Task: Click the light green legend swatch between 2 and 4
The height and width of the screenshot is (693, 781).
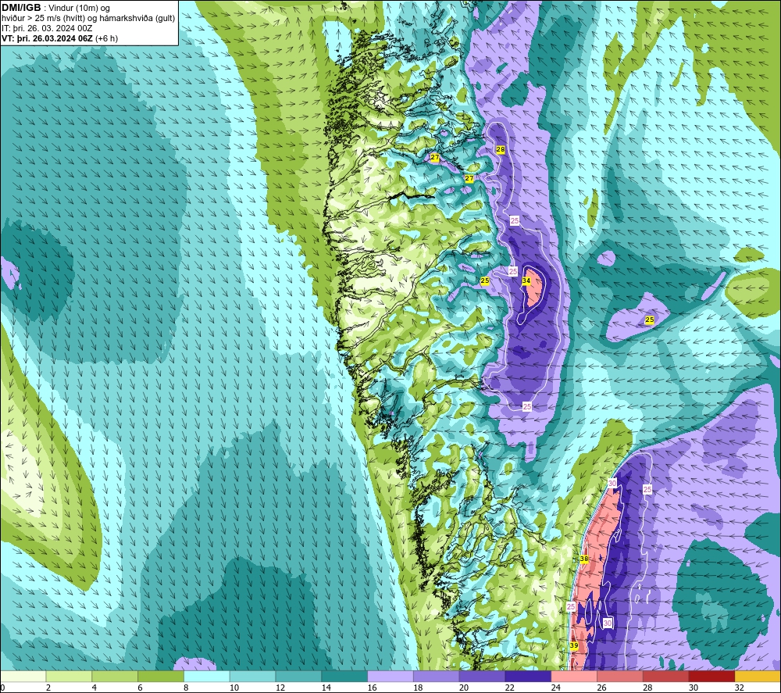Action: tap(69, 676)
